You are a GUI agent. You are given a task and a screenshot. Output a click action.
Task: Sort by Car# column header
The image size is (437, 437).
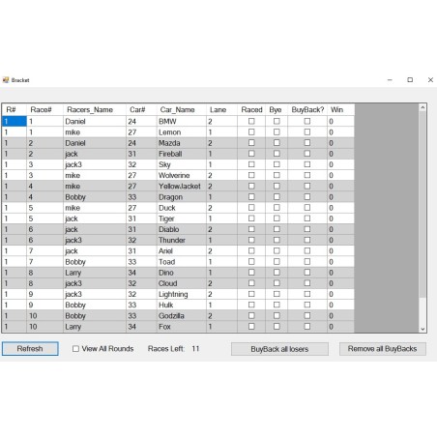(141, 109)
